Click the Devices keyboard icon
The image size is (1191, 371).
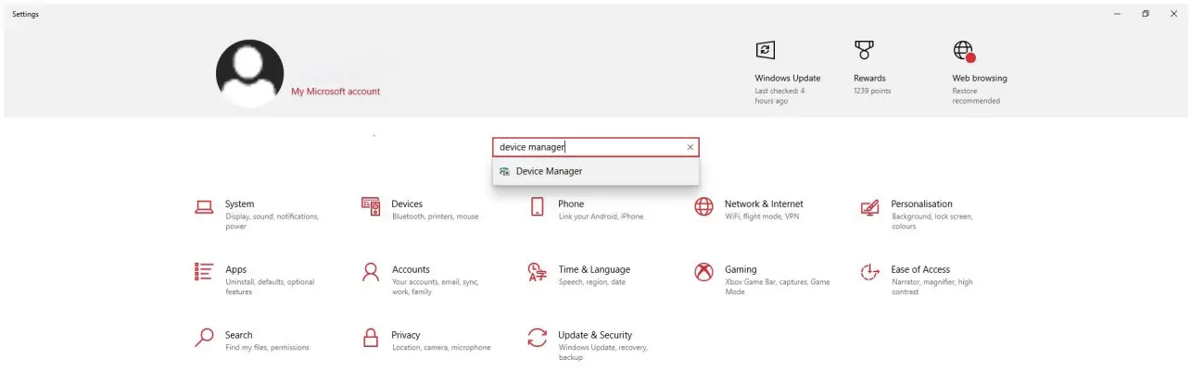(x=371, y=207)
